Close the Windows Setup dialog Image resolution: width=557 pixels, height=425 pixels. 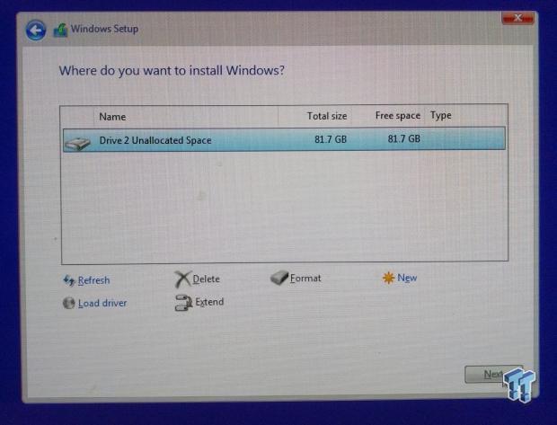click(x=518, y=18)
